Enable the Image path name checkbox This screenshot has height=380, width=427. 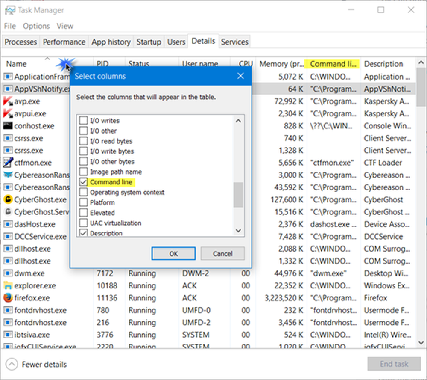(83, 172)
